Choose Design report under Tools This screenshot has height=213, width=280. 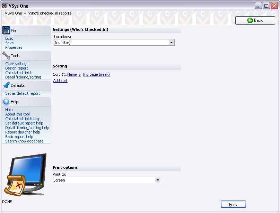17,68
